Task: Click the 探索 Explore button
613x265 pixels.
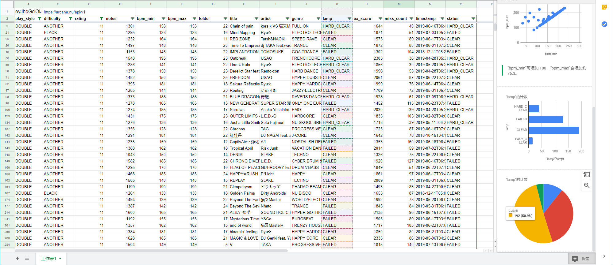Action: (x=581, y=259)
